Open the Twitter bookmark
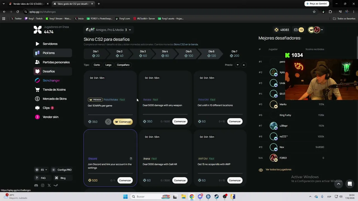This screenshot has width=358, height=201. click(16, 18)
